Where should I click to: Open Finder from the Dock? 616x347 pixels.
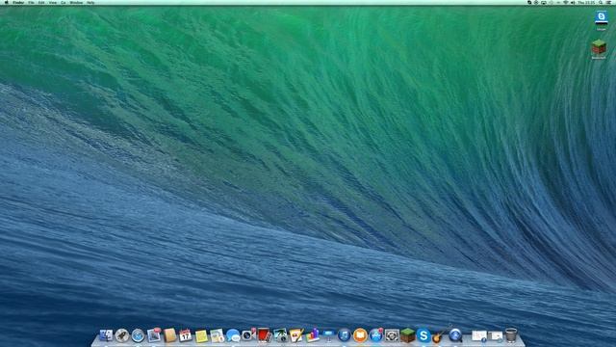point(106,335)
